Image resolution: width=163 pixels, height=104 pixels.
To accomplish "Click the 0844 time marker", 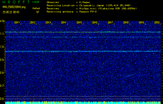I will pos(63,23).
